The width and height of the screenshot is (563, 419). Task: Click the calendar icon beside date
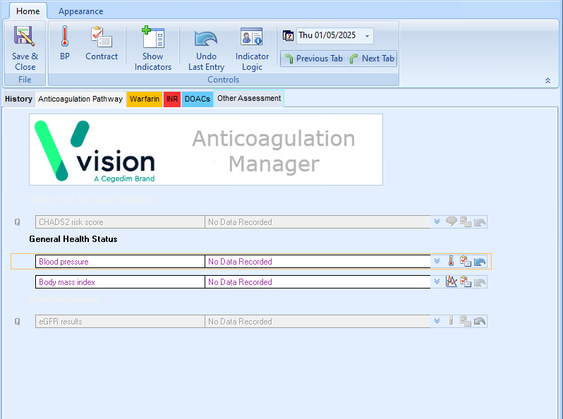click(288, 35)
